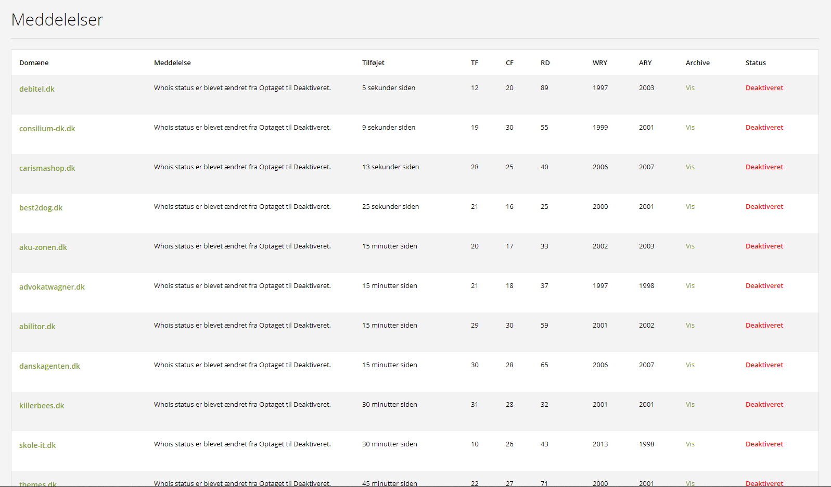Image resolution: width=831 pixels, height=487 pixels.
Task: Open the advokatwagner.dk domain link
Action: click(x=52, y=287)
